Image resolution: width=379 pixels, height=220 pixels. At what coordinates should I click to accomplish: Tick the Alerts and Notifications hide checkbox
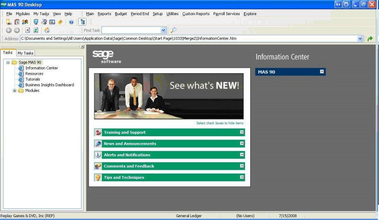(242, 155)
